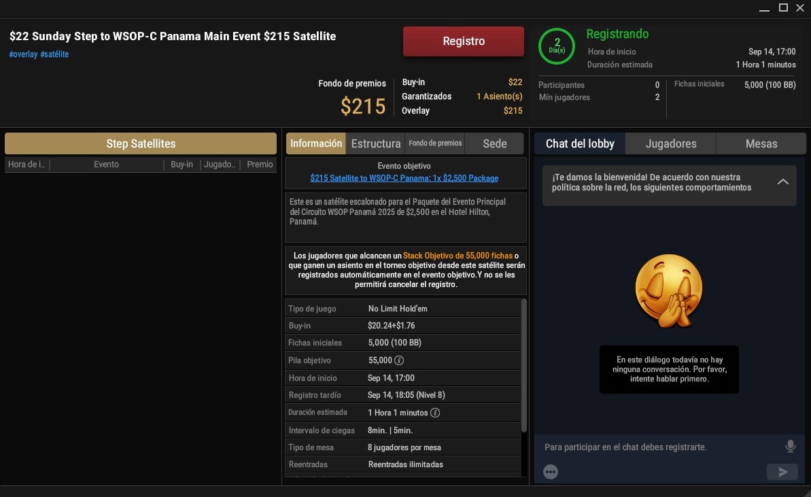
Task: Sort by the Jugado.. column header
Action: pos(220,165)
